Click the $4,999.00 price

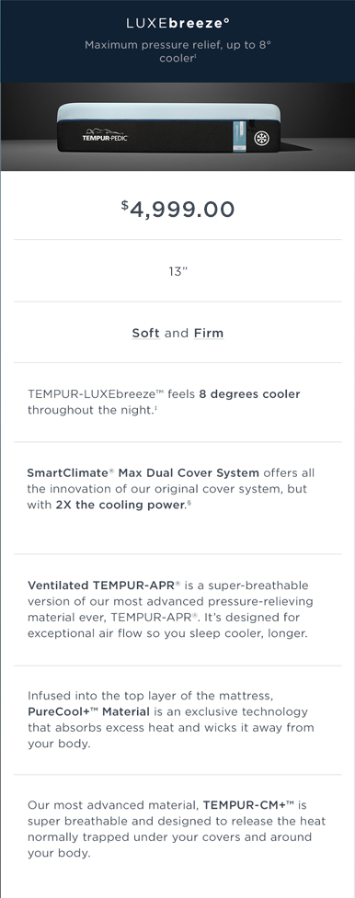tap(177, 209)
